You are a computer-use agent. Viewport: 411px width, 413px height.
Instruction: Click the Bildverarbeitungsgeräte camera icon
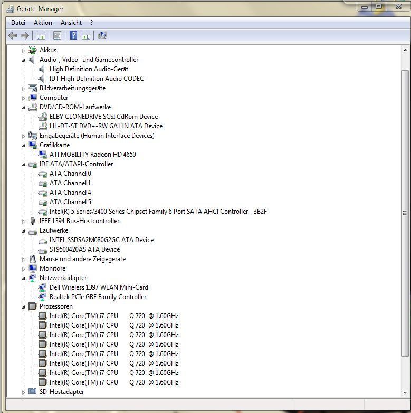(x=33, y=88)
